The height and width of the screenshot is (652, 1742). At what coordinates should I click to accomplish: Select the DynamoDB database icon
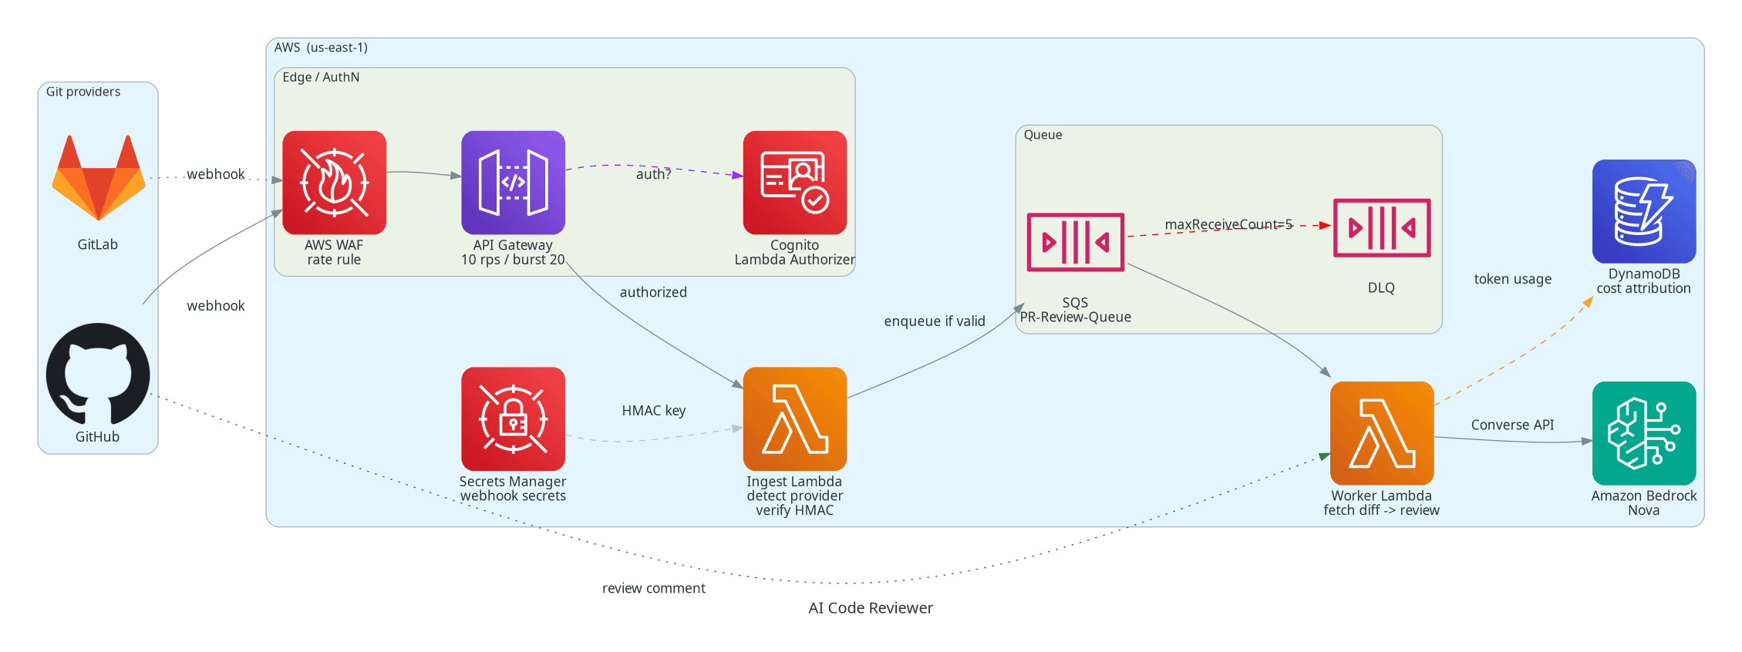1643,211
